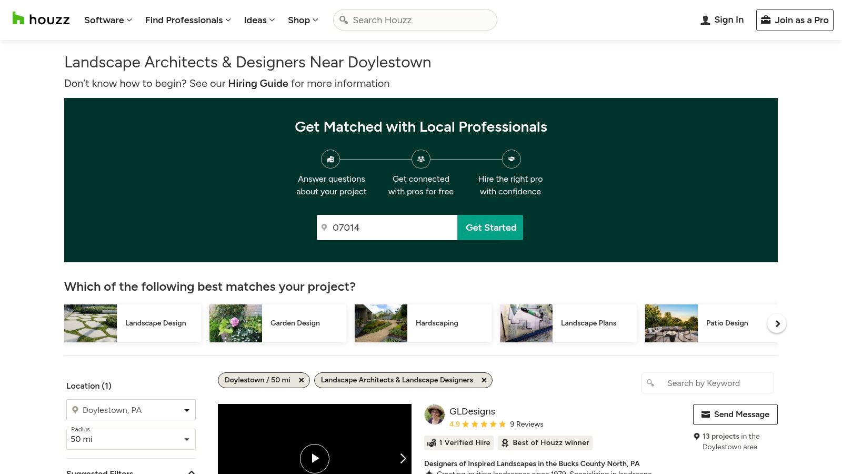
Task: Click Join as a Pro
Action: [794, 20]
